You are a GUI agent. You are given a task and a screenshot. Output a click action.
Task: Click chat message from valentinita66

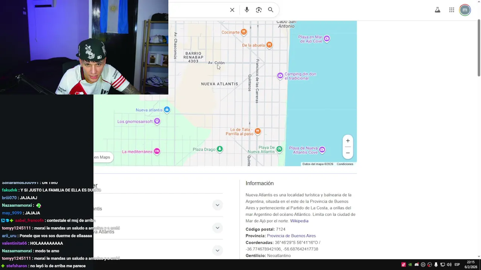(x=32, y=243)
